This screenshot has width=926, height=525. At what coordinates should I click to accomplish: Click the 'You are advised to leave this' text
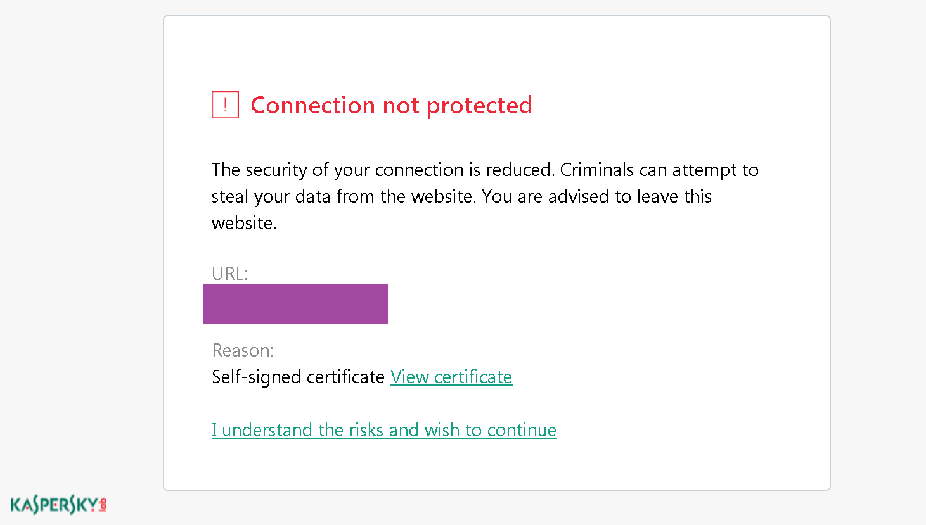pos(597,196)
